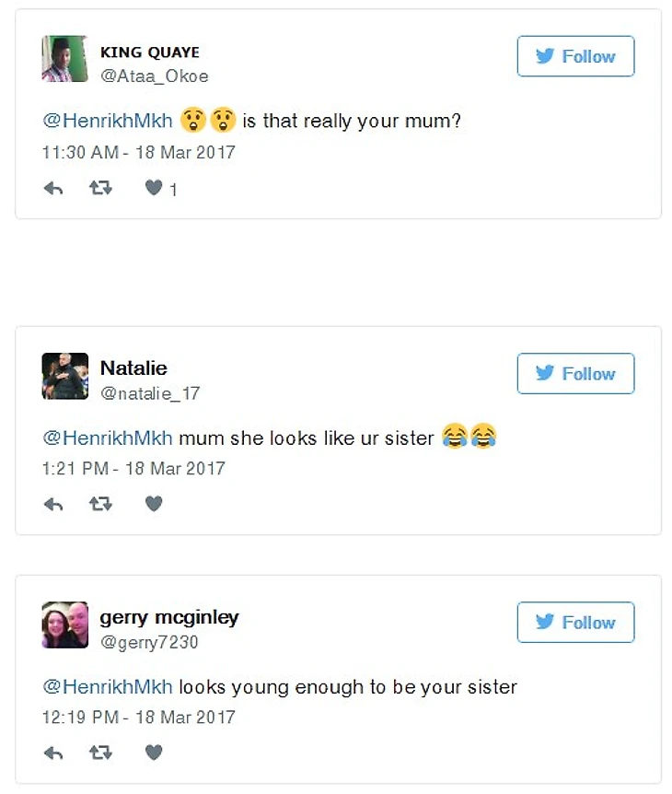The height and width of the screenshot is (794, 672).
Task: Open Natalie's profile avatar
Action: (64, 376)
